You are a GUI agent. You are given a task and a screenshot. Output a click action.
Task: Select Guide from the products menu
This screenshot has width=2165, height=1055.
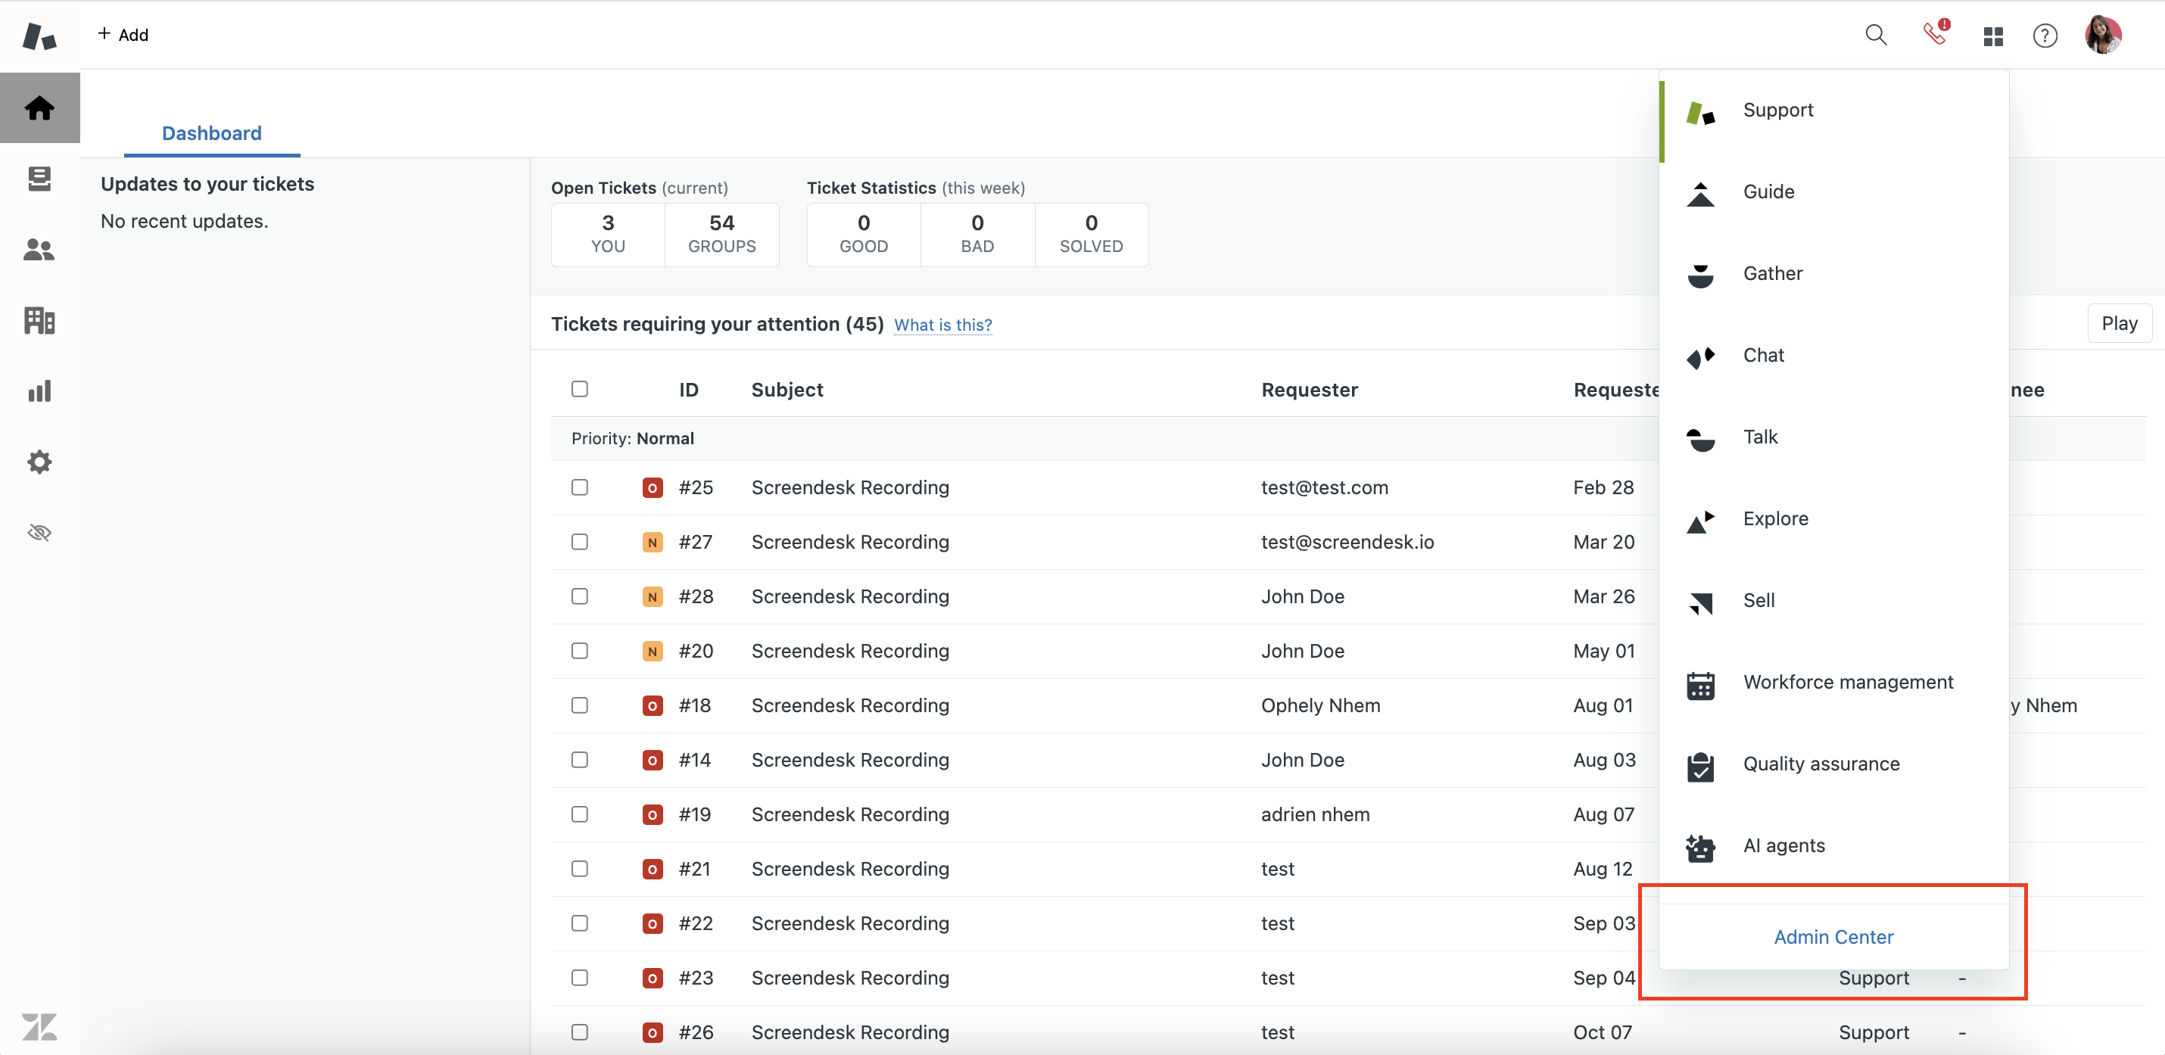1768,191
